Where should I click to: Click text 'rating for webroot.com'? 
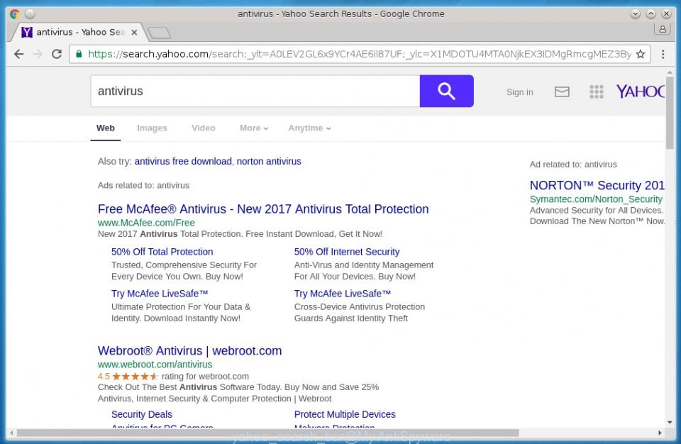coord(206,376)
